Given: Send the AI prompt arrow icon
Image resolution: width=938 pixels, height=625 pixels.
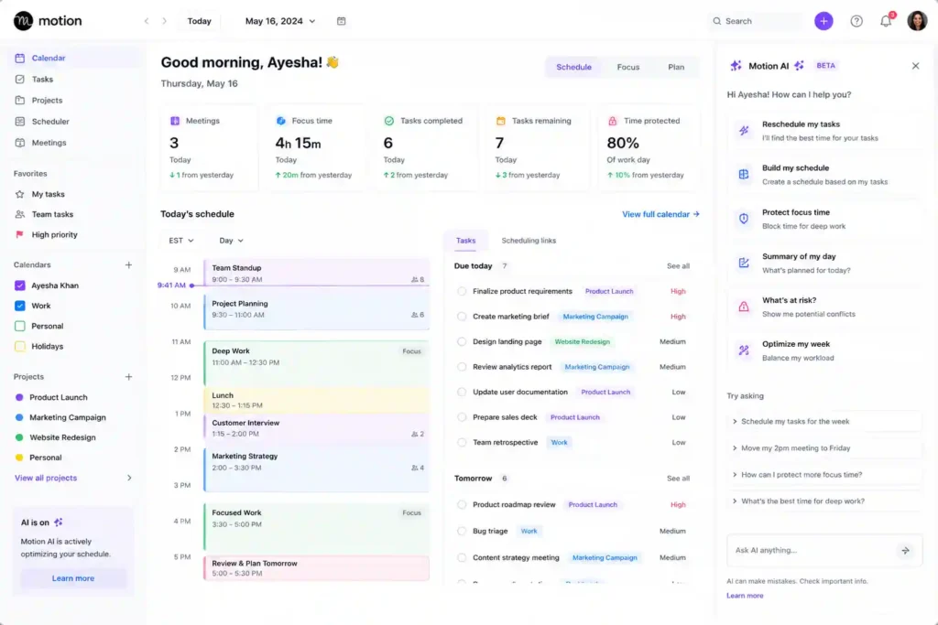Looking at the screenshot, I should pos(905,550).
